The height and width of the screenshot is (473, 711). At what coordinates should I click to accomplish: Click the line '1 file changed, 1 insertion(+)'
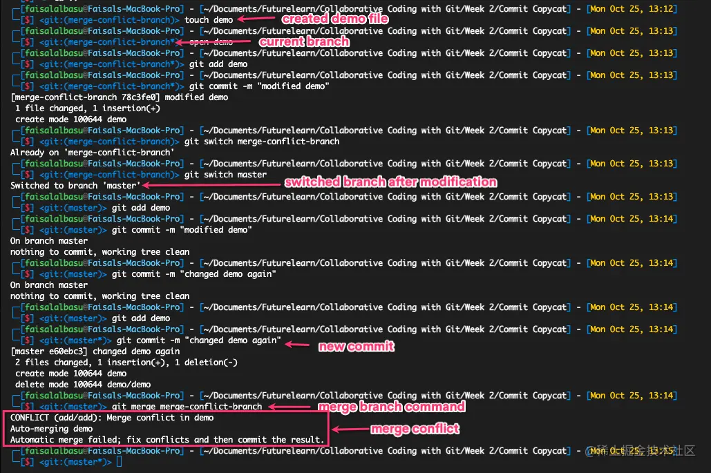coord(87,108)
